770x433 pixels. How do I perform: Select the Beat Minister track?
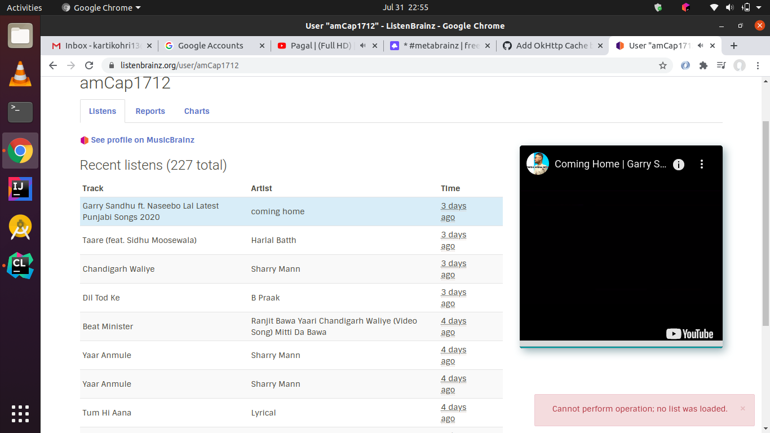coord(108,326)
